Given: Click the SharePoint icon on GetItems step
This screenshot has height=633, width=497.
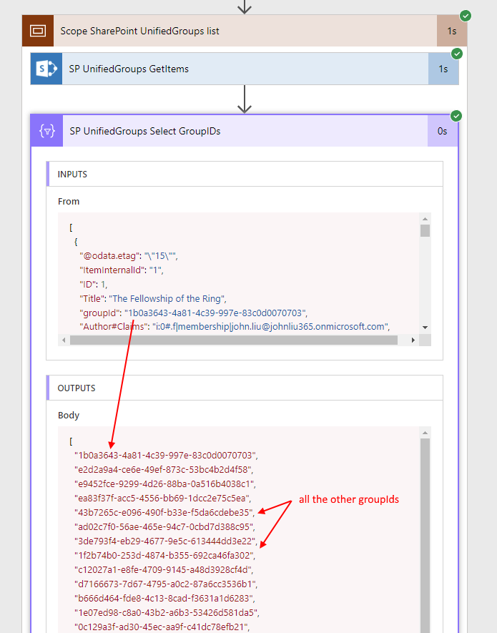Looking at the screenshot, I should click(x=46, y=69).
